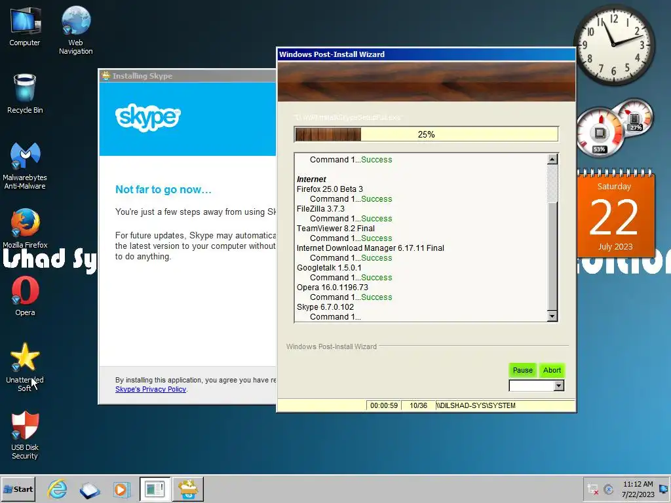Click the taskbar clock showing 11:12 AM
The image size is (671, 503).
638,489
